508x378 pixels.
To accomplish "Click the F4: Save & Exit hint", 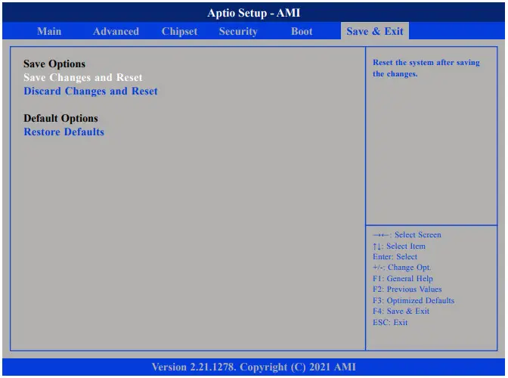I will tap(401, 311).
